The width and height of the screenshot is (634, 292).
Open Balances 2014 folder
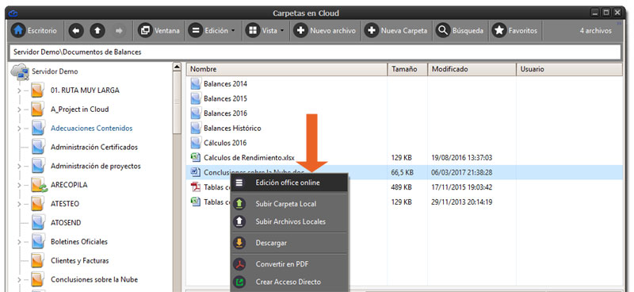pyautogui.click(x=225, y=84)
